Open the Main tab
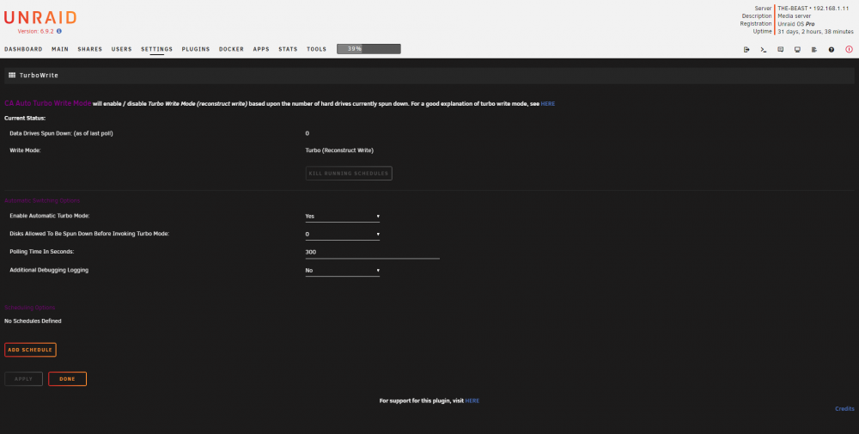Image resolution: width=859 pixels, height=434 pixels. click(x=60, y=49)
